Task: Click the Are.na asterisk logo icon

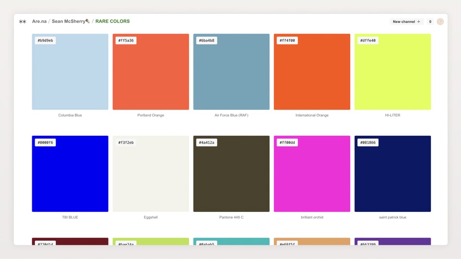Action: (x=23, y=22)
